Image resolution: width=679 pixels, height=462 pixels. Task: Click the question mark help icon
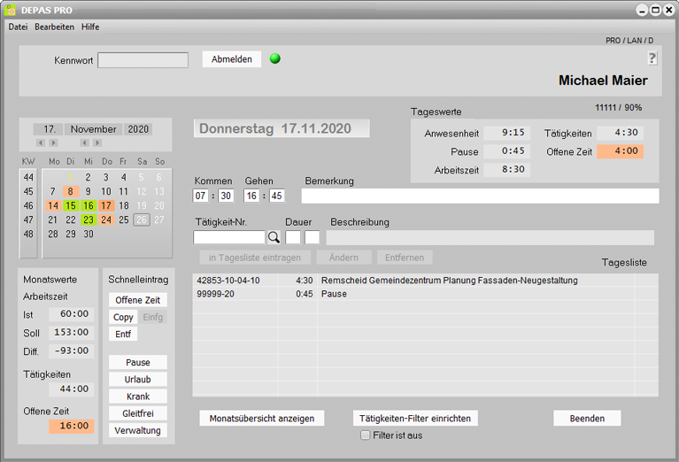[x=652, y=58]
